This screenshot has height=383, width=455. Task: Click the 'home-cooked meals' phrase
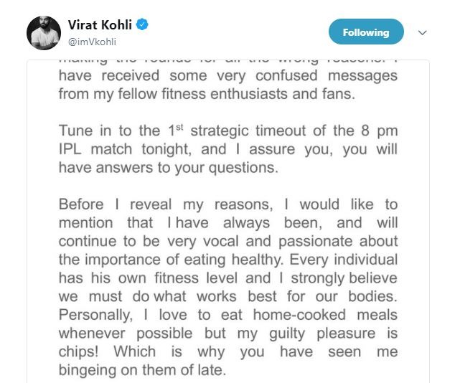pyautogui.click(x=325, y=315)
